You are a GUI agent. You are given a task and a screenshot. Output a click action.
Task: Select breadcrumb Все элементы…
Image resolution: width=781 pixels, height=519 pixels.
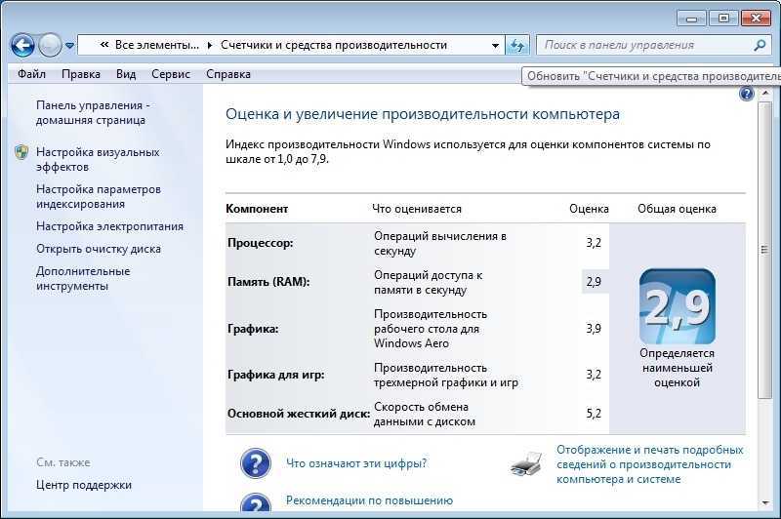pos(157,45)
